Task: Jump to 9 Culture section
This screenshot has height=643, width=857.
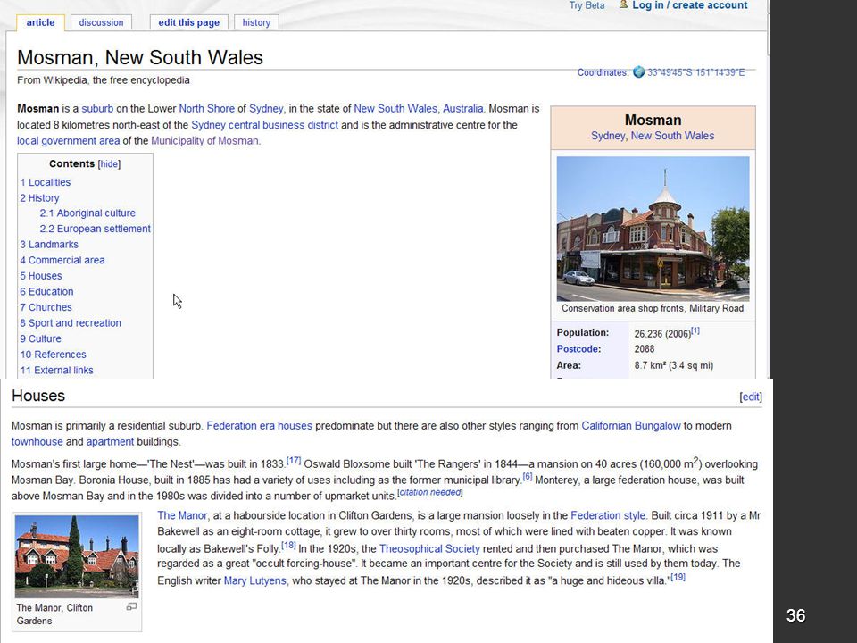Action: click(40, 339)
